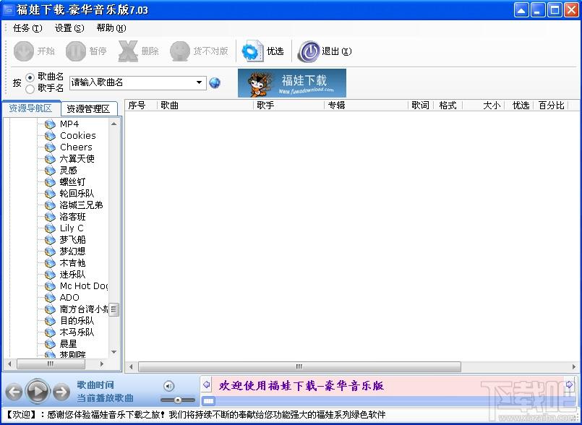Select the 梦飞船 tree item

tap(73, 240)
